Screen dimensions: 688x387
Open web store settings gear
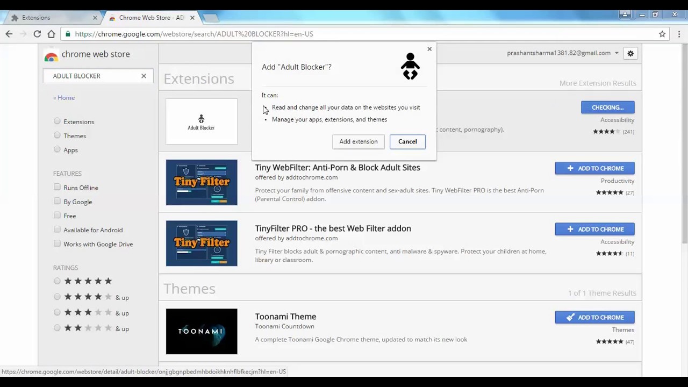(x=630, y=53)
